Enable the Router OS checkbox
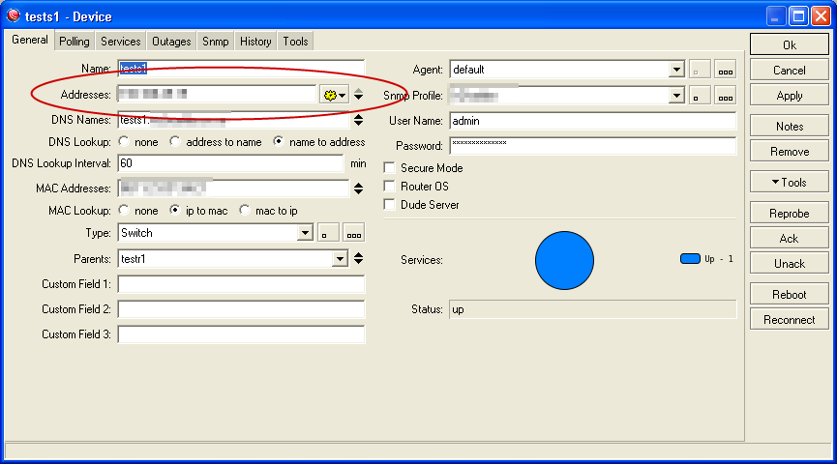The width and height of the screenshot is (837, 464). click(x=390, y=187)
